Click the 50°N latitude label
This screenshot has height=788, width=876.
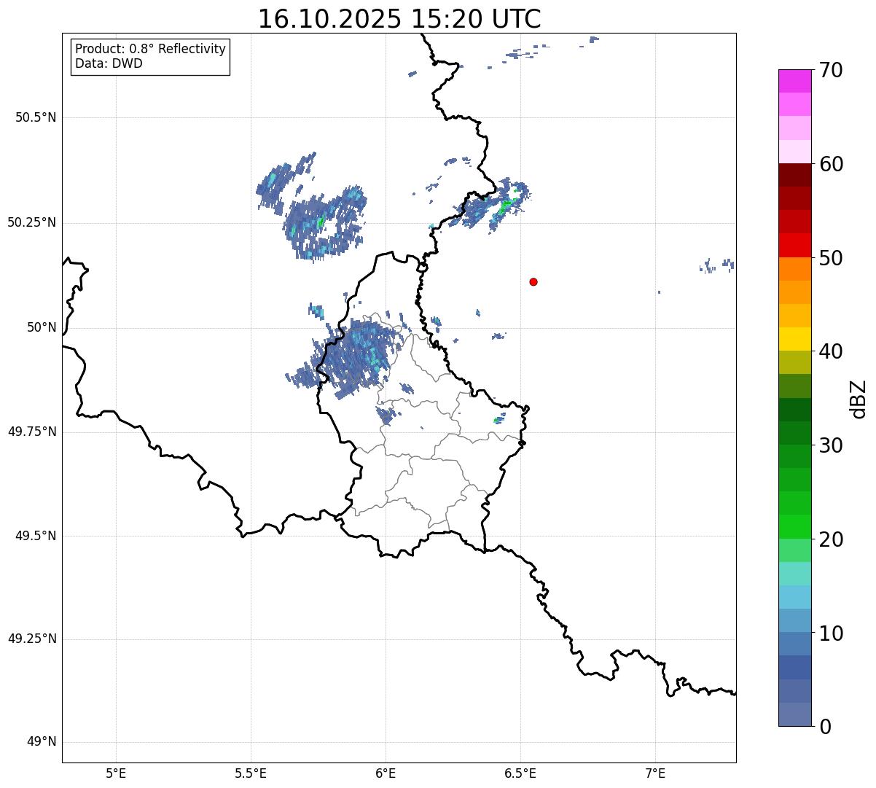click(42, 327)
